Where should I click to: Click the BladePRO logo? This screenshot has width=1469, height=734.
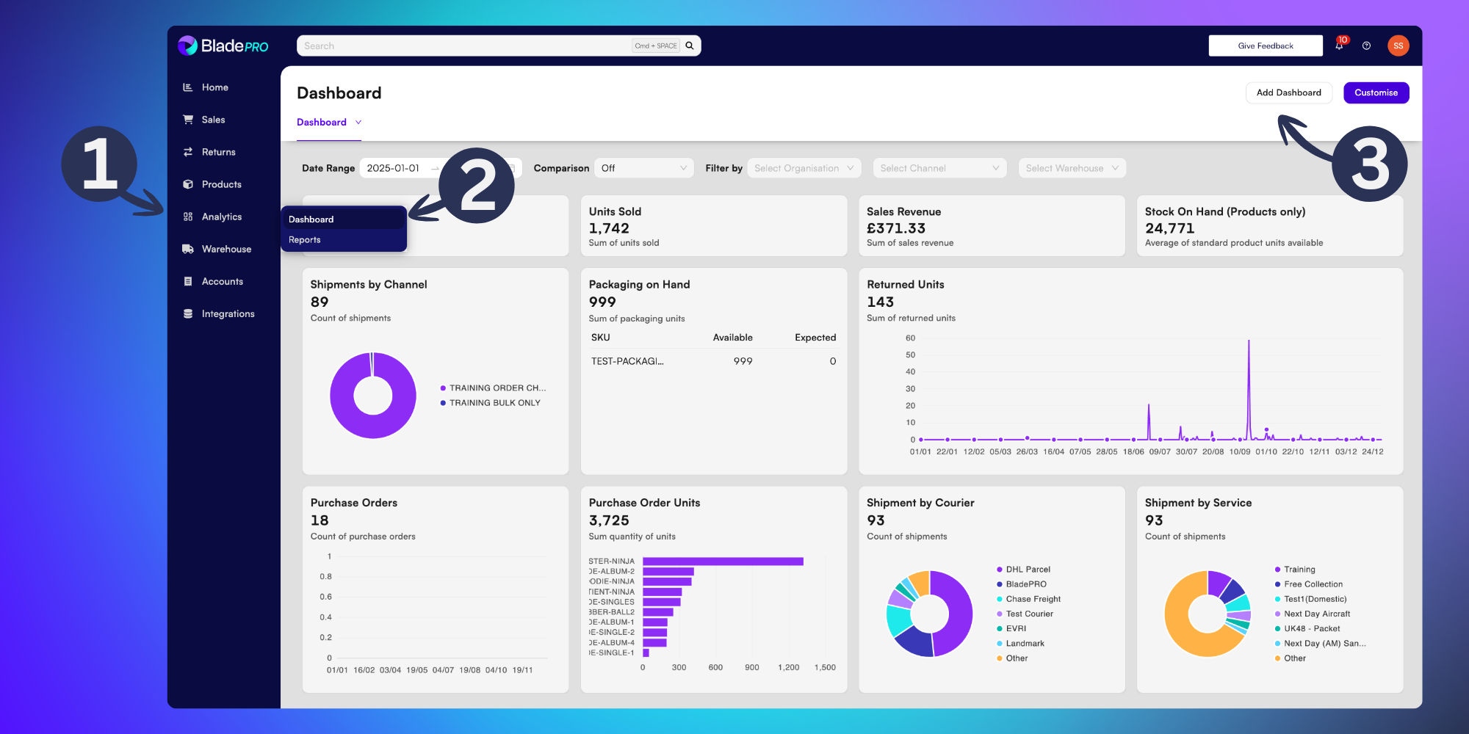223,46
